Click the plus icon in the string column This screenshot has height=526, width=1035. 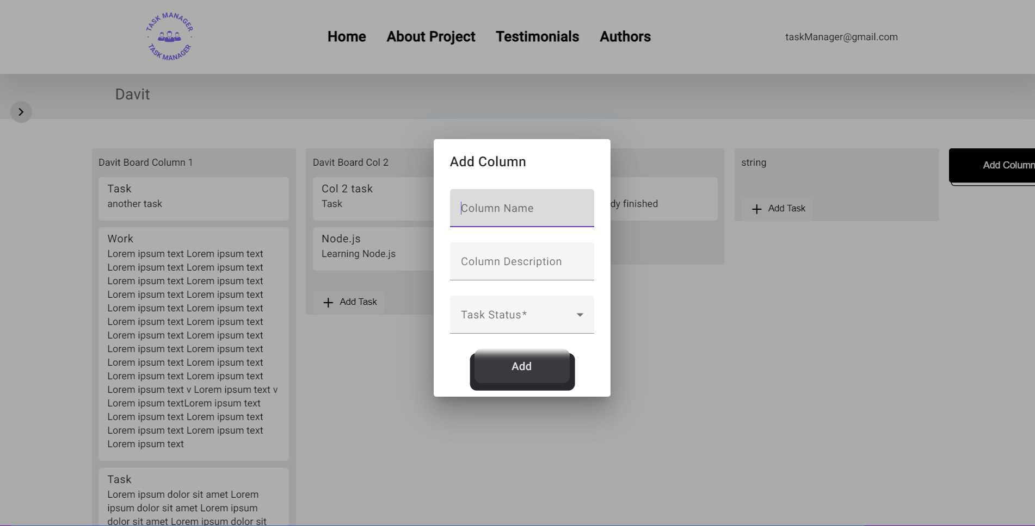click(756, 209)
